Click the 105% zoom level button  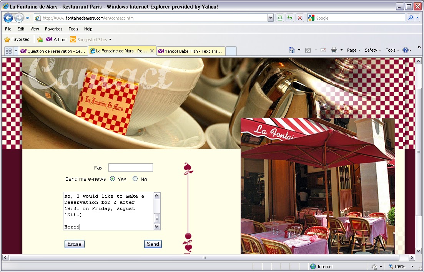397,267
